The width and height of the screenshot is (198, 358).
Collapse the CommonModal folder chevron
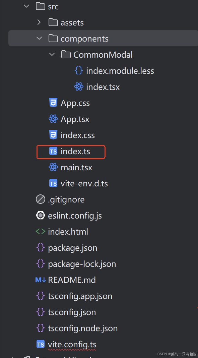52,54
